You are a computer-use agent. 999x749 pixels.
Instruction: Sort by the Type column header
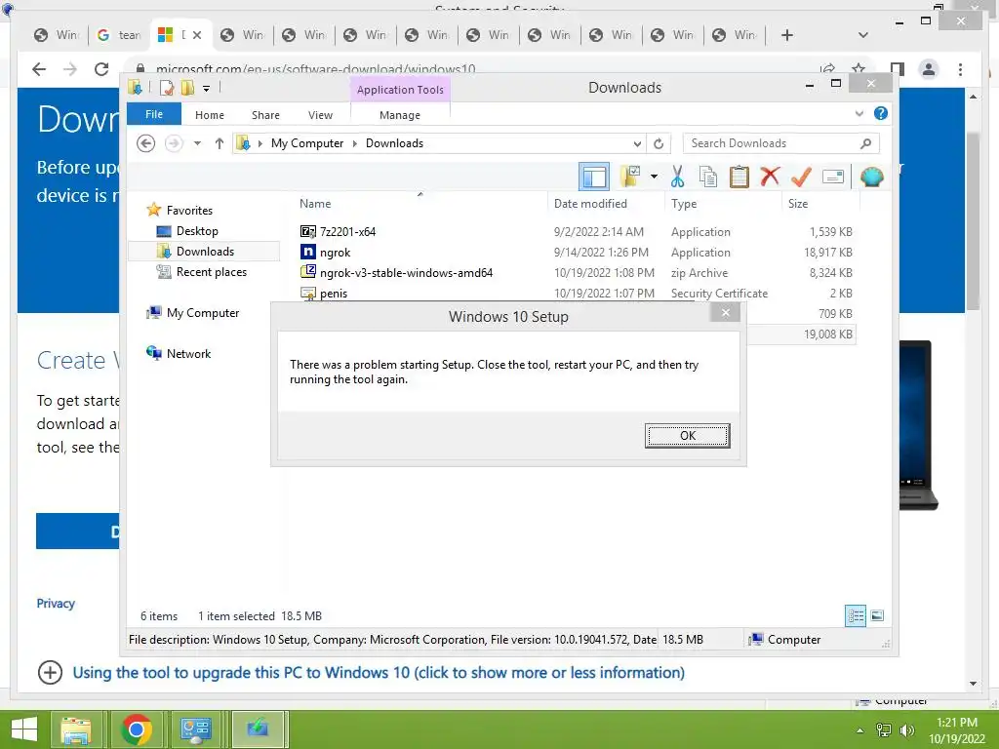[x=723, y=204]
